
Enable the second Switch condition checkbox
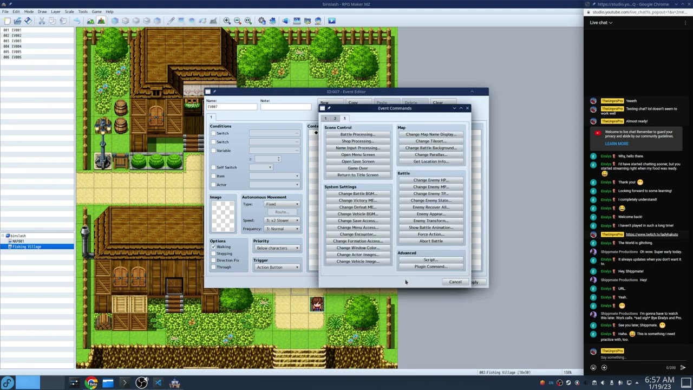tap(213, 142)
